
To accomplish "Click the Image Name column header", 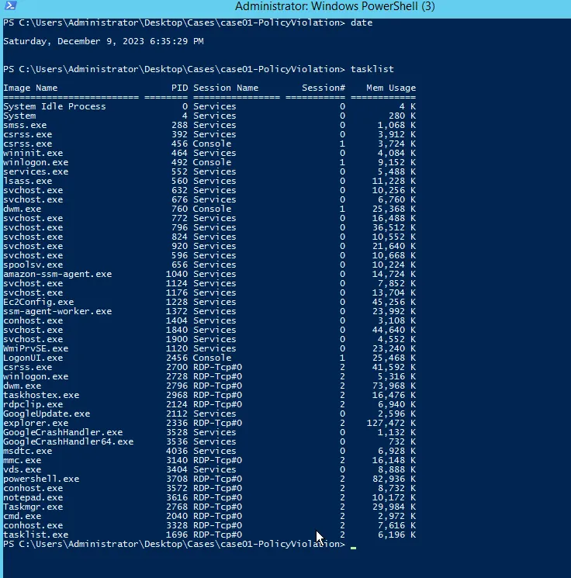I will coord(30,88).
